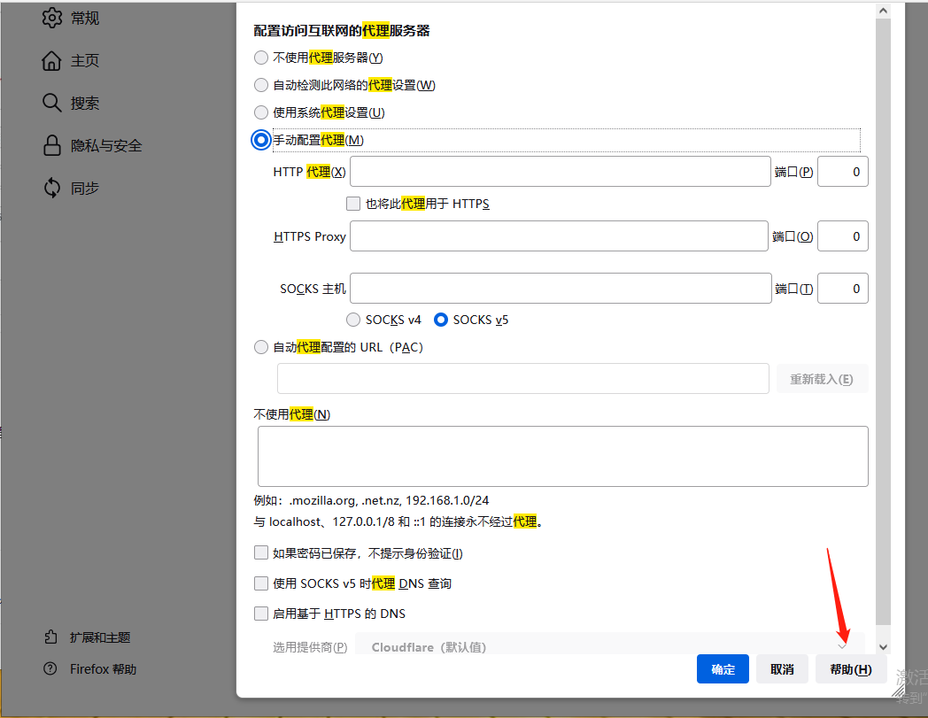Enable 也将此代理用于 HTTPS checkbox
928x718 pixels.
click(352, 203)
